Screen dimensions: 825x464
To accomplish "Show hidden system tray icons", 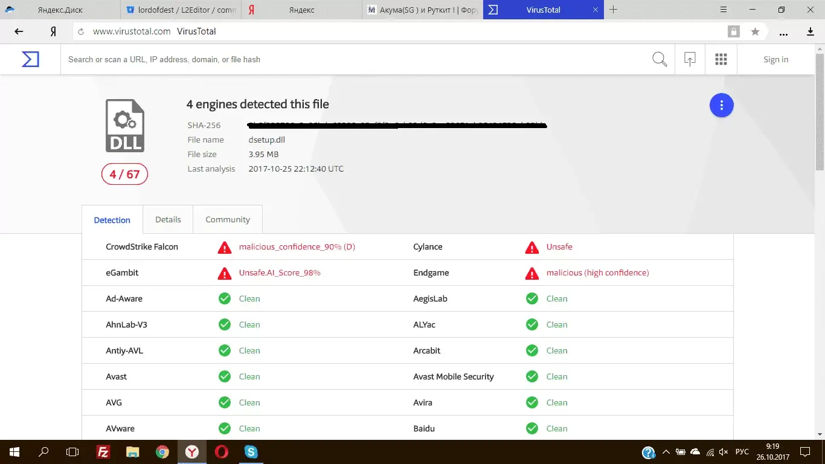I will [666, 452].
